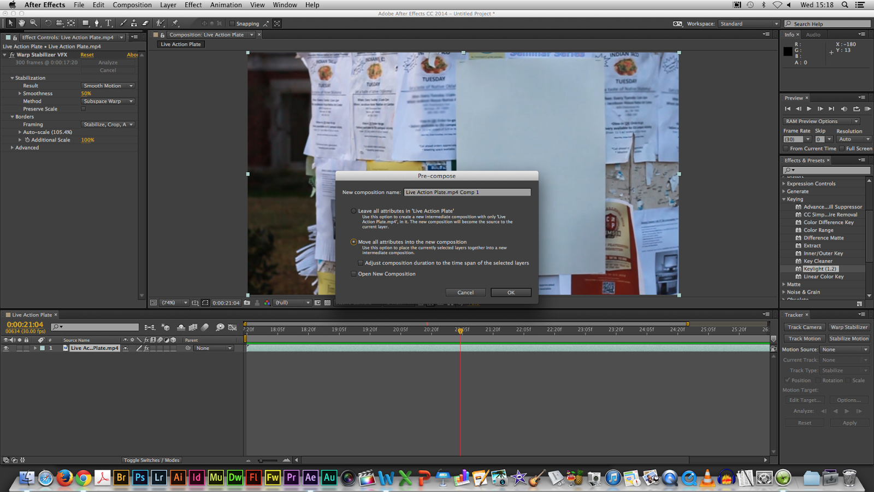
Task: Select the Pan Behind anchor point tool
Action: pyautogui.click(x=71, y=23)
